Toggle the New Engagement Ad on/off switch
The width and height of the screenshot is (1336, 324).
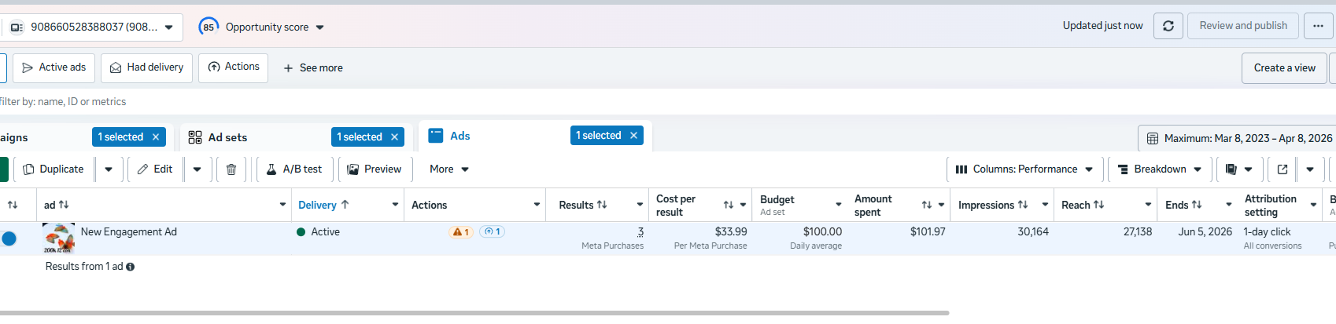click(9, 238)
